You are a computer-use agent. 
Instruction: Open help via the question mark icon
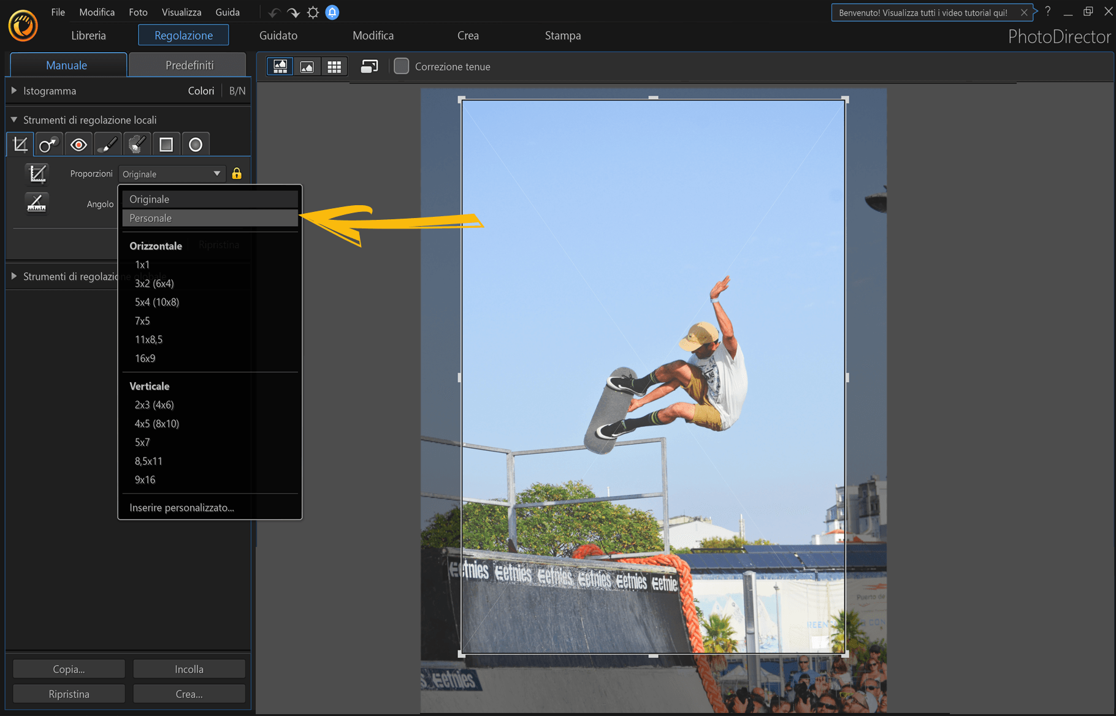[x=1048, y=12]
